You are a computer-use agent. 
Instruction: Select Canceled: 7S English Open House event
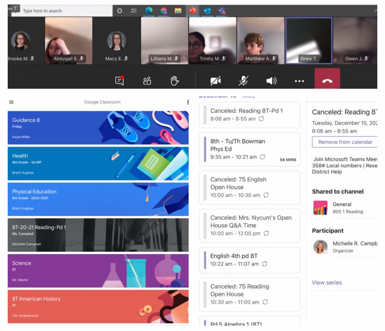250,188
